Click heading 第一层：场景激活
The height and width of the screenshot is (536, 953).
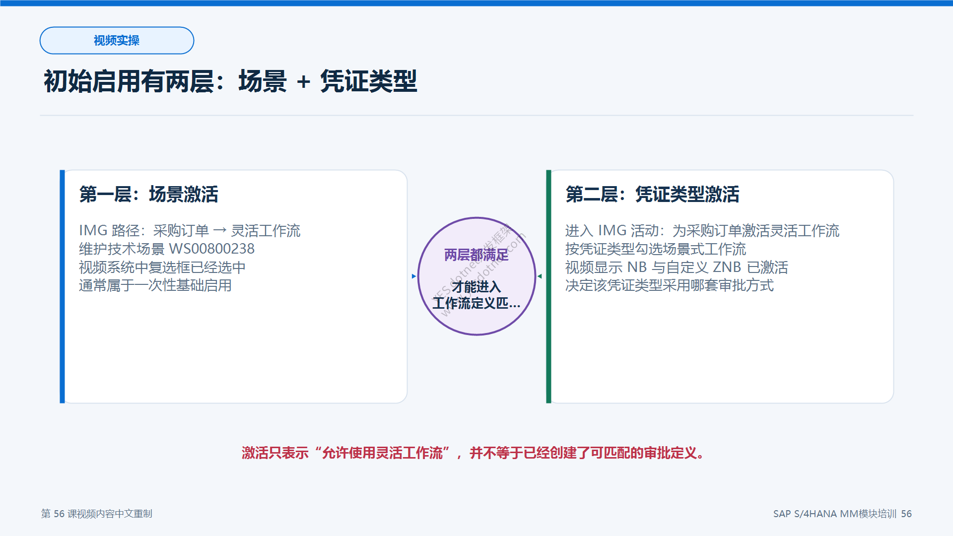click(x=148, y=194)
